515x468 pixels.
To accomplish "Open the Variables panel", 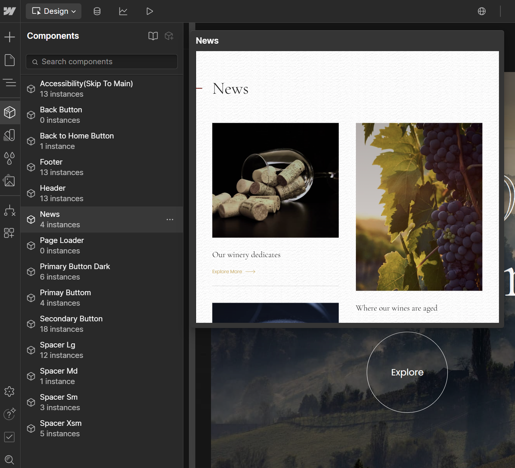I will pos(10,158).
